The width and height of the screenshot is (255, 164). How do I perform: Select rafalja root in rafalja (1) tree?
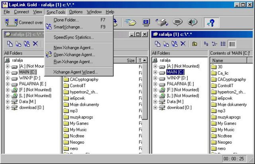tap(165, 61)
